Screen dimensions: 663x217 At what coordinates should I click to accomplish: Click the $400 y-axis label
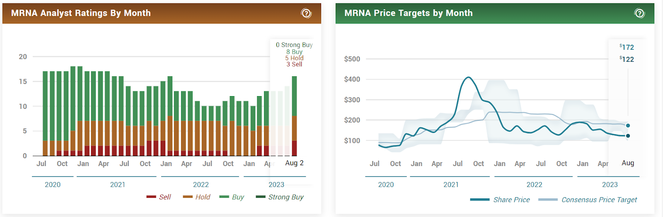click(352, 79)
